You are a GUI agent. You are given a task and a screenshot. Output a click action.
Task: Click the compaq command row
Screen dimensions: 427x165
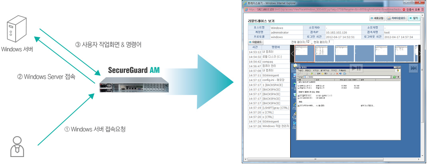269,61
